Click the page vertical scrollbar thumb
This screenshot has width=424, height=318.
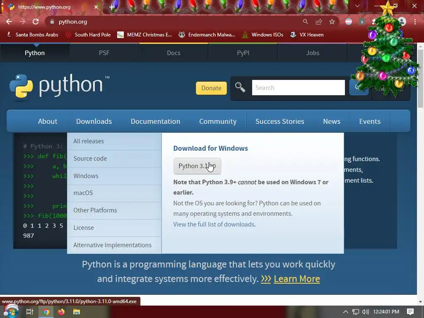[x=421, y=78]
